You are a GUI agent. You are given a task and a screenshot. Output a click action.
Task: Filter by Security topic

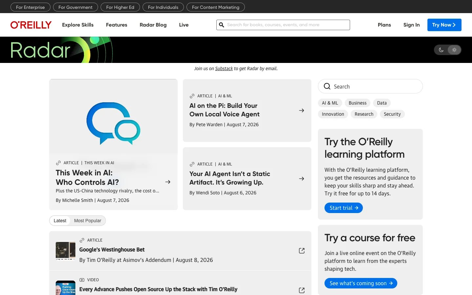(x=392, y=114)
